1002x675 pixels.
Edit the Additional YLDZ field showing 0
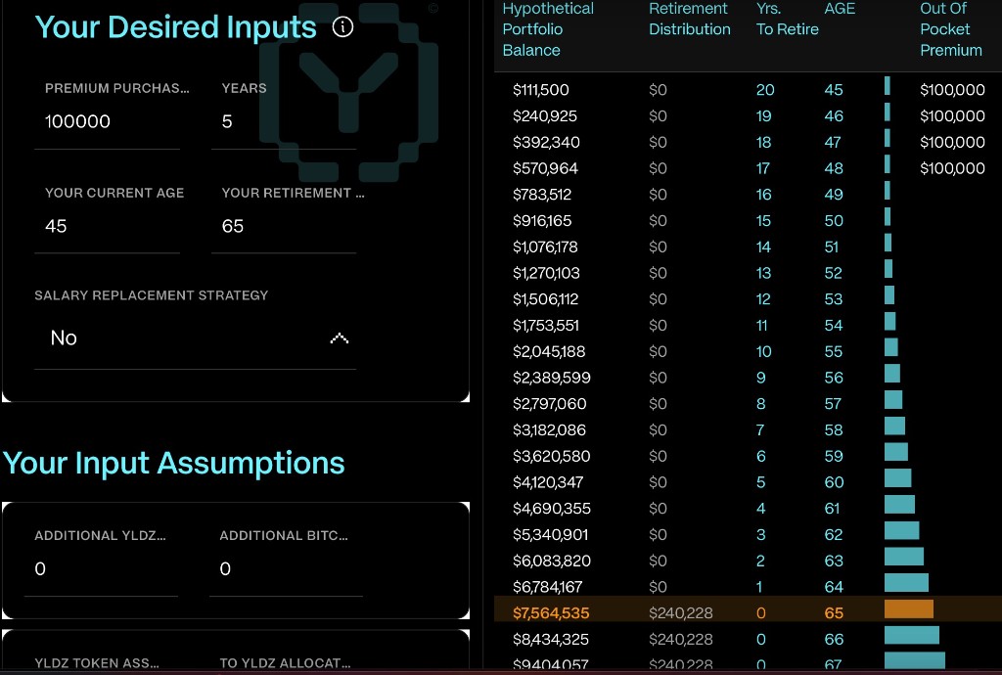coord(101,568)
